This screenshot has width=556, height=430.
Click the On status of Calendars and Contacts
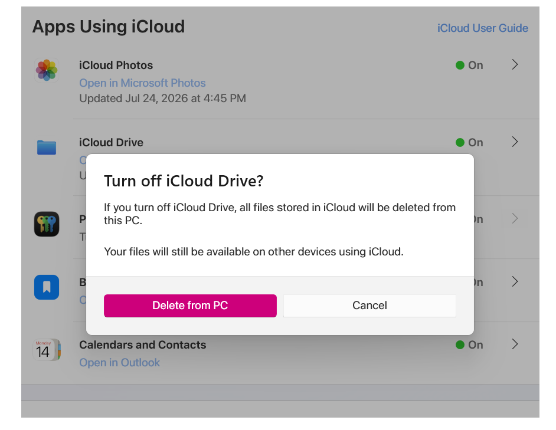[469, 345]
